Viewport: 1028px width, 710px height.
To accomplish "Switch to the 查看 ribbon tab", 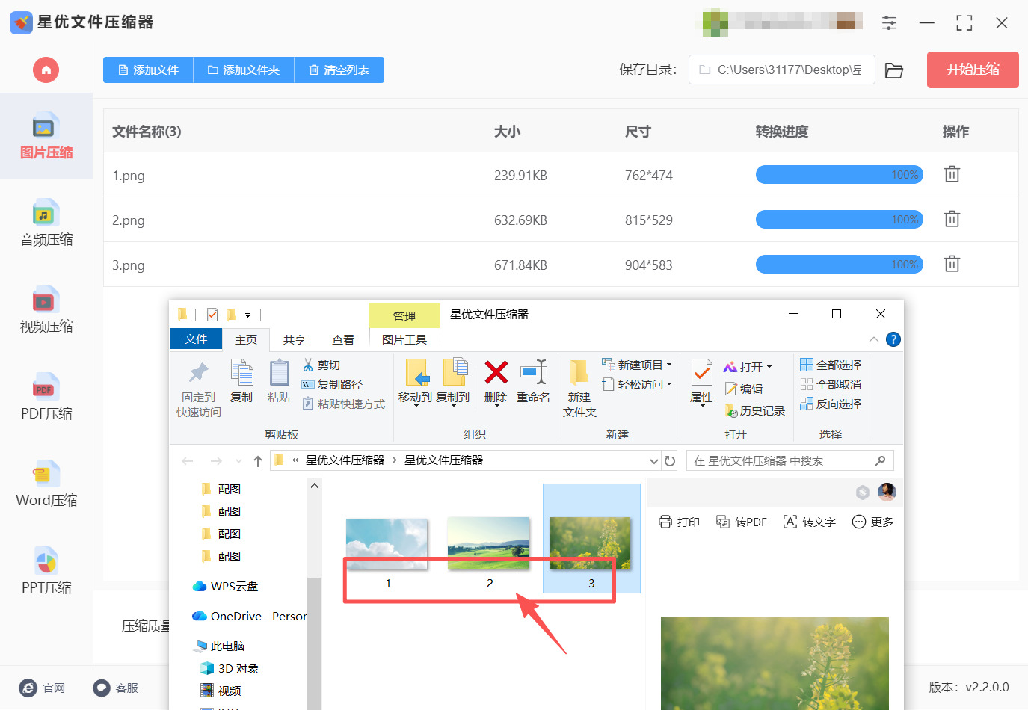I will pyautogui.click(x=343, y=339).
